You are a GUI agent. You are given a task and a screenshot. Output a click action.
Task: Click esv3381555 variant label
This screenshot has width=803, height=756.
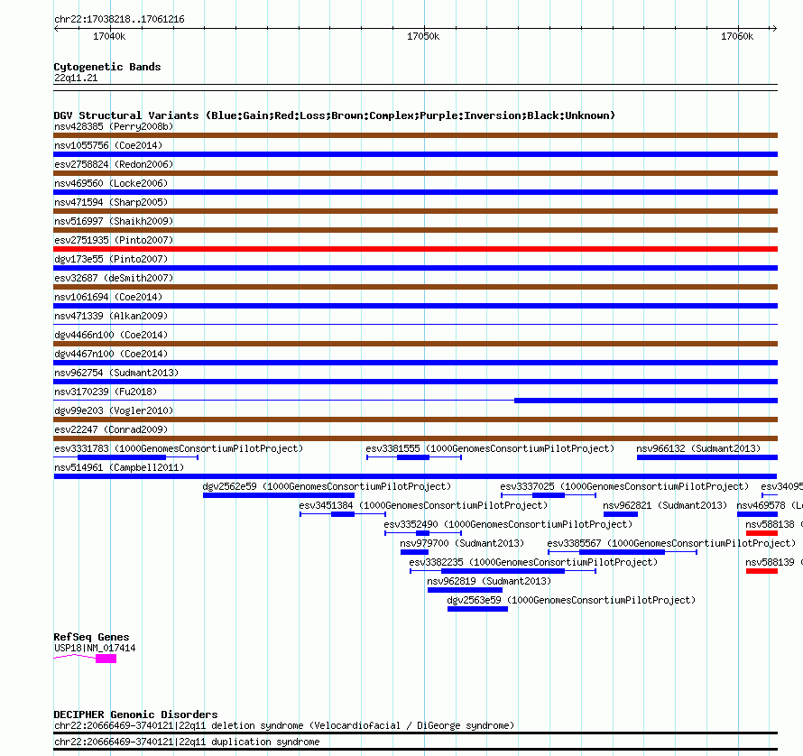(x=490, y=448)
